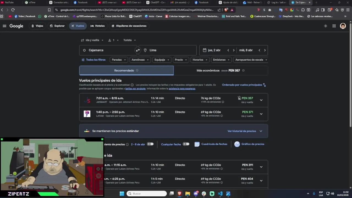Screen dimensions: 352x198
Task: Switch to Hoteles tab
Action: (x=97, y=26)
